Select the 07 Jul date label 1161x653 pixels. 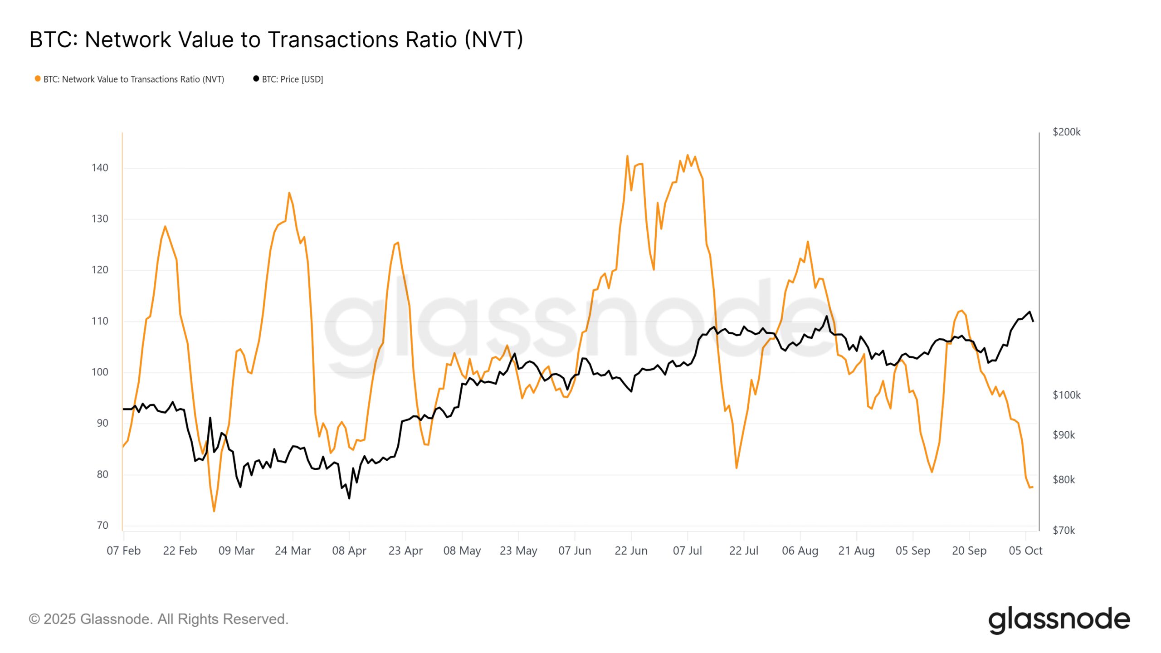687,551
